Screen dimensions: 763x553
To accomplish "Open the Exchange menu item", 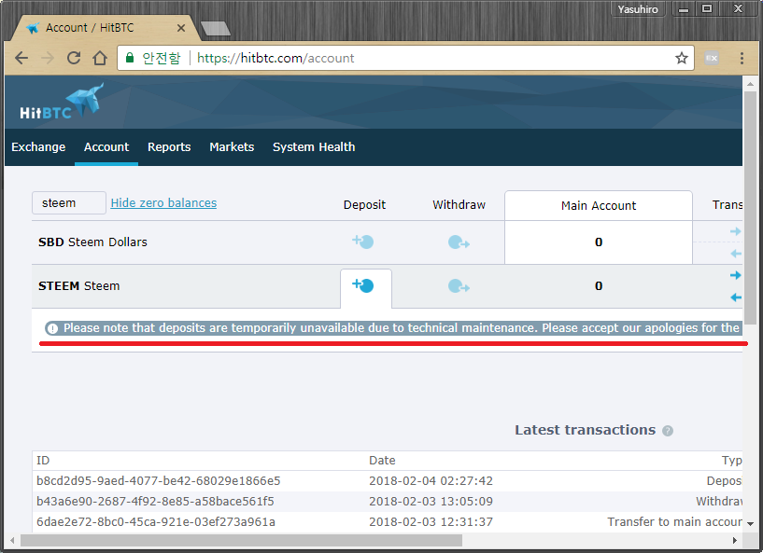I will [38, 146].
